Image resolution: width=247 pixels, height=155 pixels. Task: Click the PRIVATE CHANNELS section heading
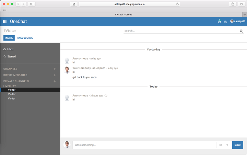tap(16, 81)
